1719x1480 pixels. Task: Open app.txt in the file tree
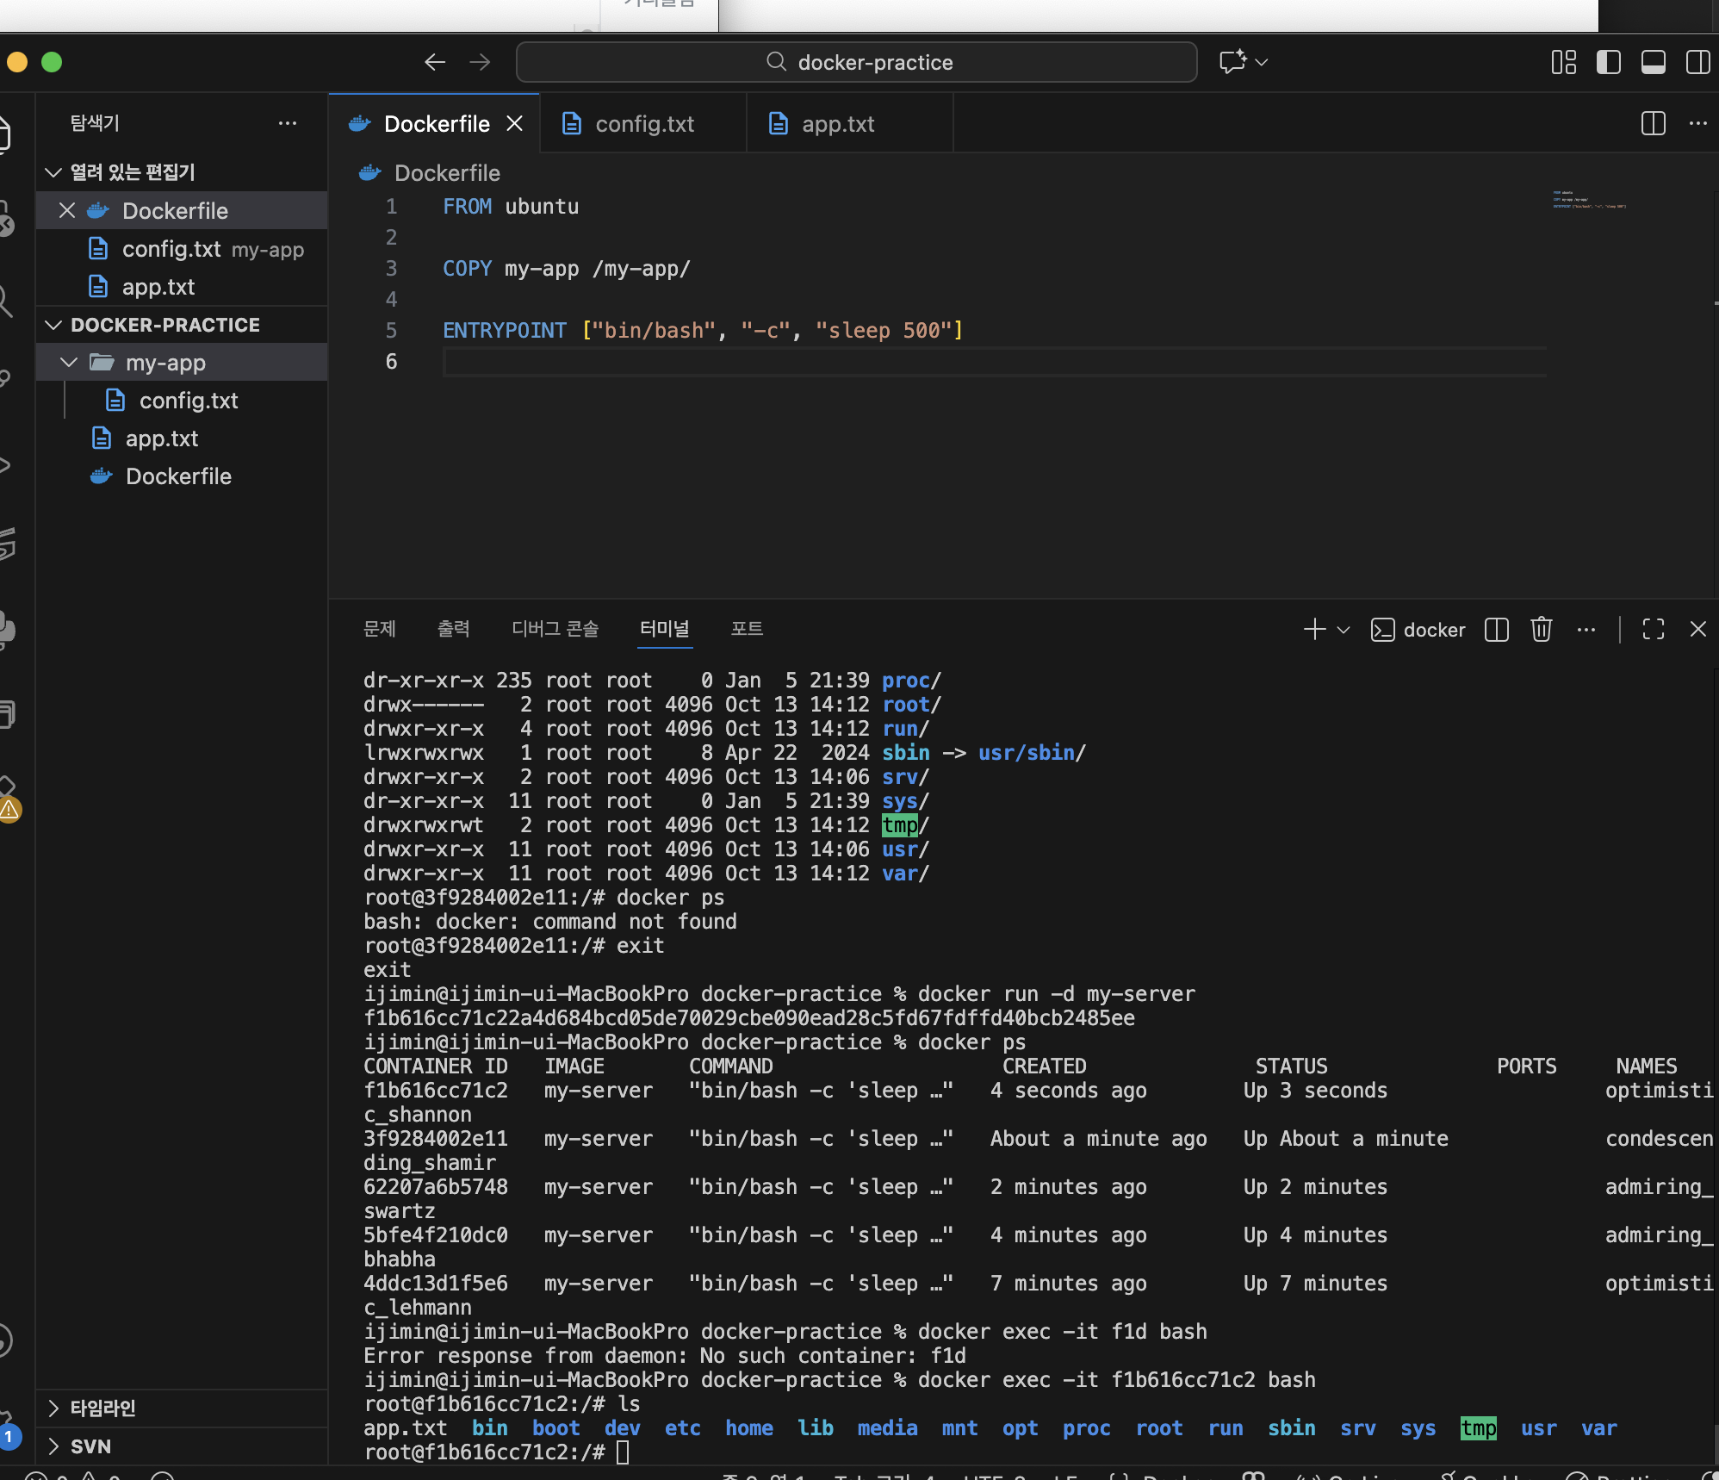click(x=161, y=438)
